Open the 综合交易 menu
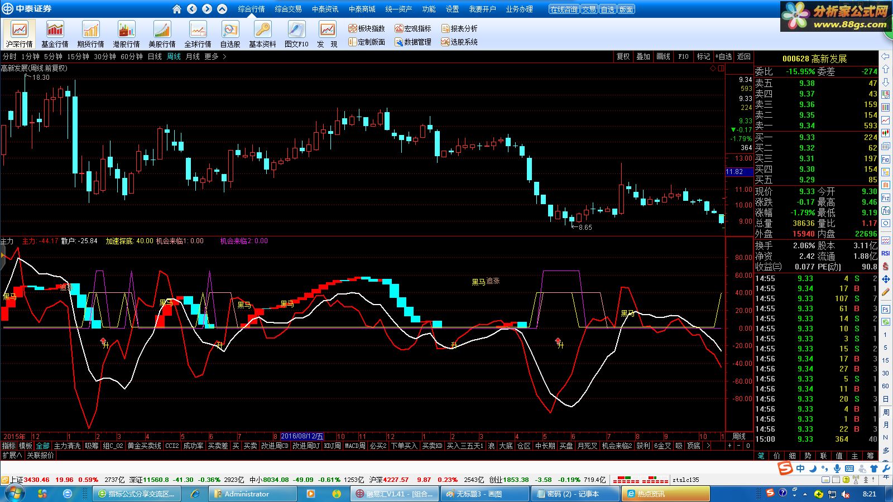Viewport: 893px width, 502px height. point(288,9)
